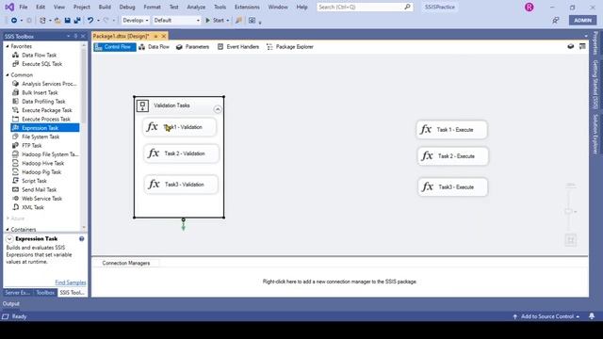Open the Project menu
The image size is (603, 339).
pos(82,7)
